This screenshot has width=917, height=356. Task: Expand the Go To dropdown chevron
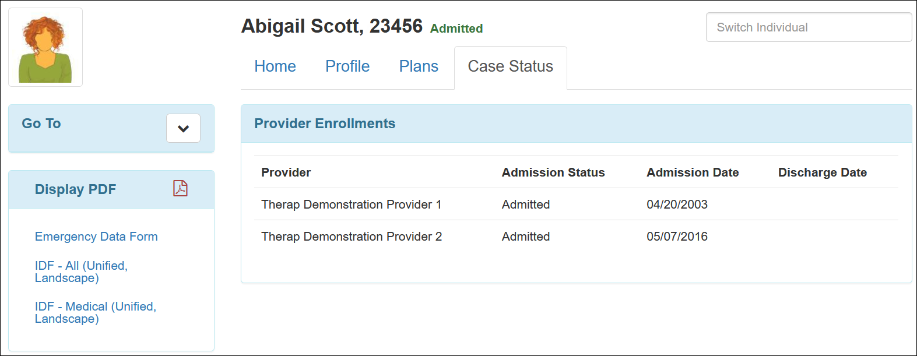pyautogui.click(x=183, y=128)
